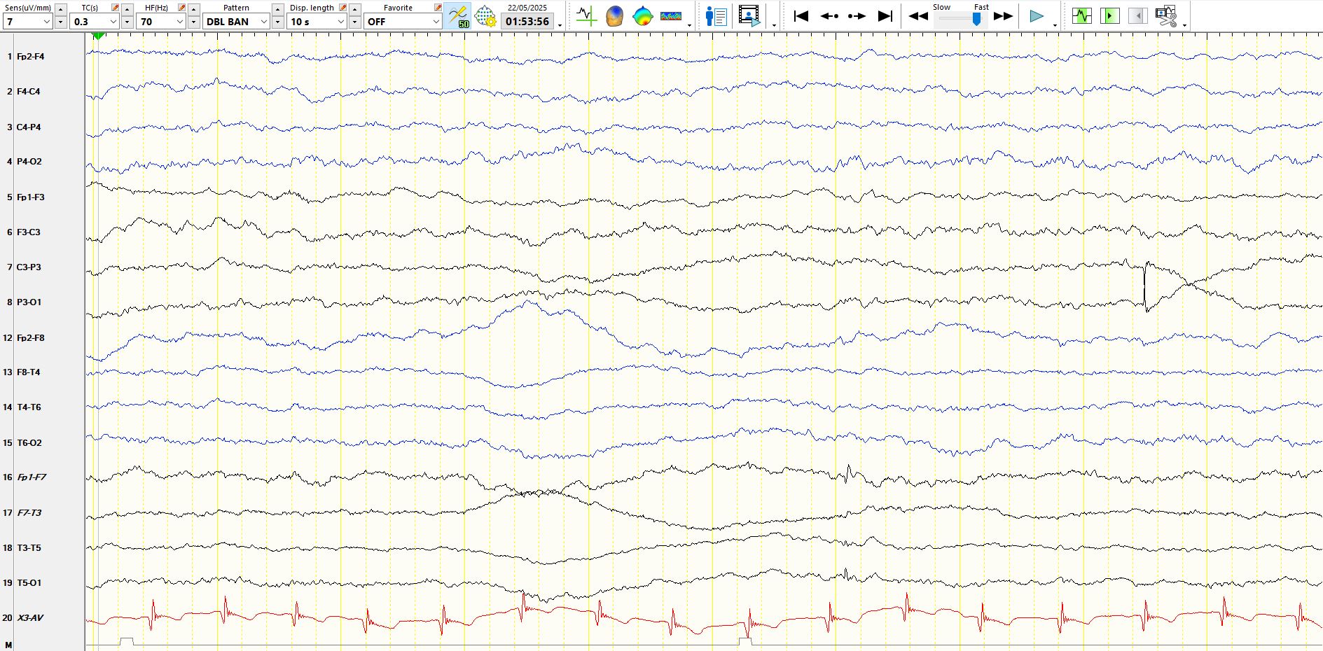Decrease sensitivity with the down arrow
This screenshot has width=1323, height=651.
[x=60, y=22]
